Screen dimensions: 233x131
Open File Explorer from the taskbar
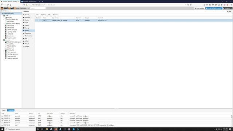click(x=47, y=129)
